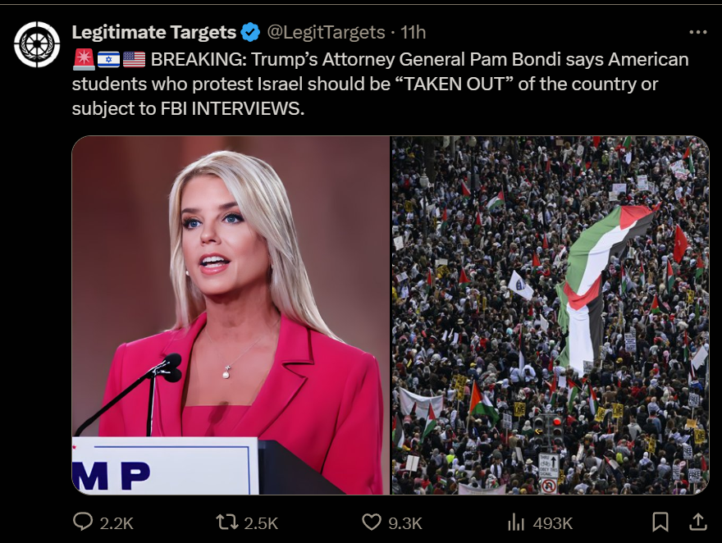Click the @LegitTargets handle
This screenshot has width=722, height=543.
(326, 32)
